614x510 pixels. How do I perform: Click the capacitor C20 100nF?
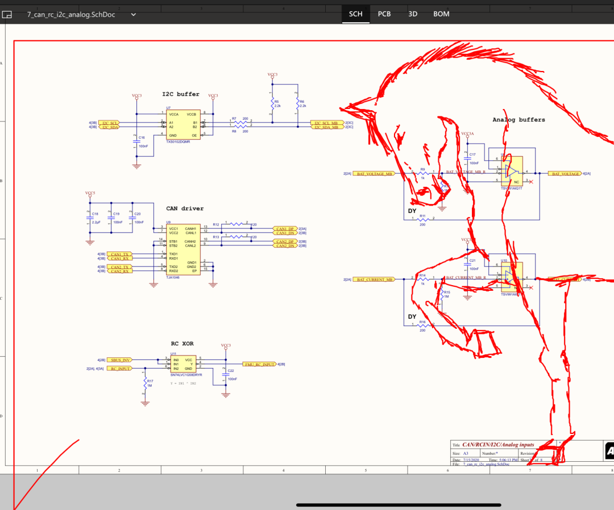132,218
